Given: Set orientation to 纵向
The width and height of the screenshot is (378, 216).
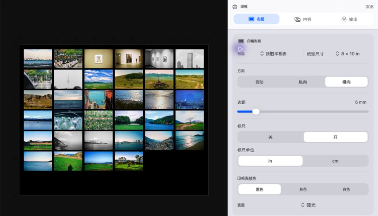Looking at the screenshot, I should [303, 82].
